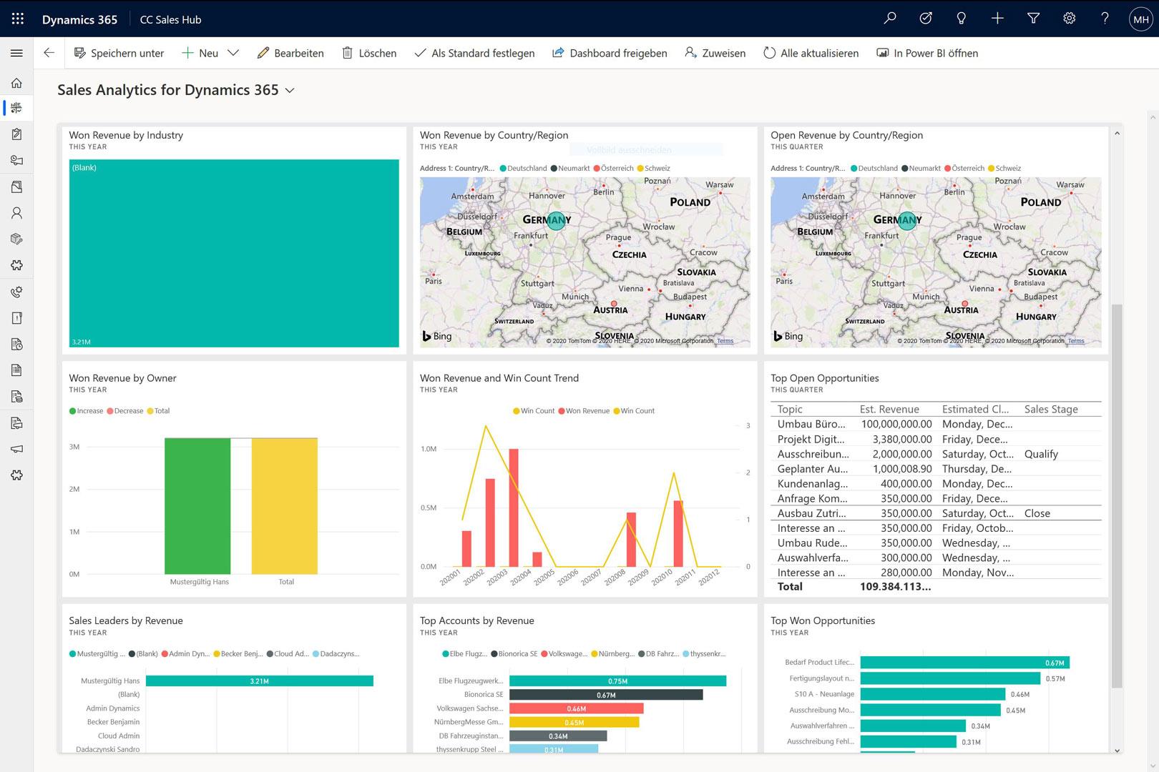The image size is (1159, 772).
Task: Open the document icon in sidebar
Action: [16, 370]
